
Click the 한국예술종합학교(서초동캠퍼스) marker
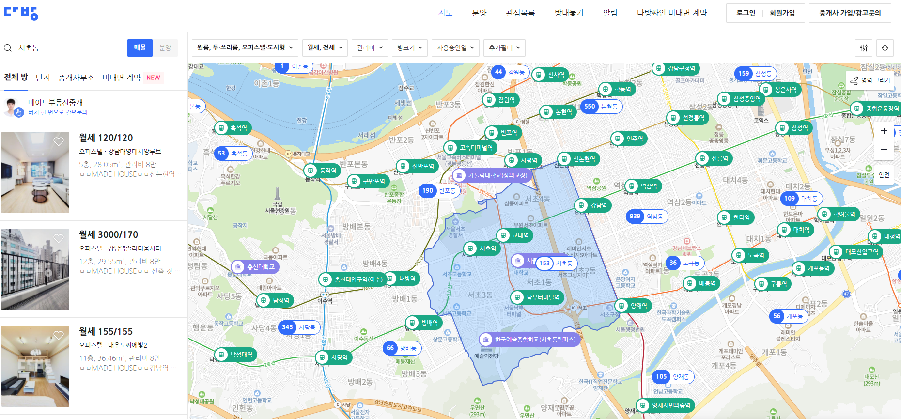click(x=529, y=340)
